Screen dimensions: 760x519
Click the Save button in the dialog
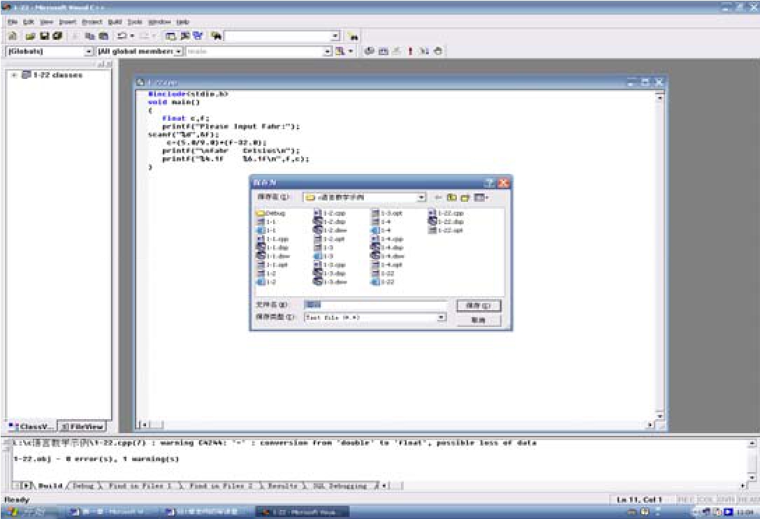pyautogui.click(x=478, y=305)
